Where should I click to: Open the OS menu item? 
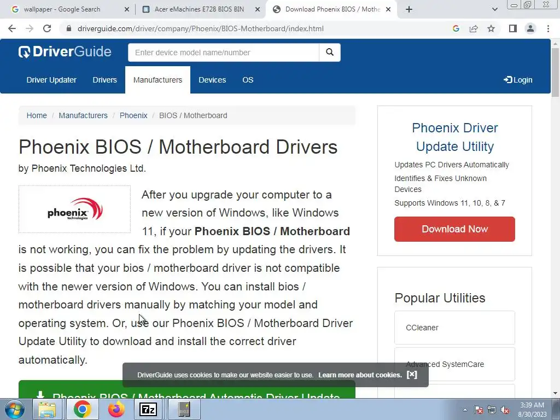248,80
